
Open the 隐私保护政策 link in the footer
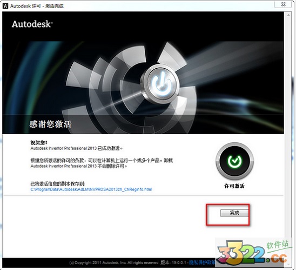tap(202, 262)
